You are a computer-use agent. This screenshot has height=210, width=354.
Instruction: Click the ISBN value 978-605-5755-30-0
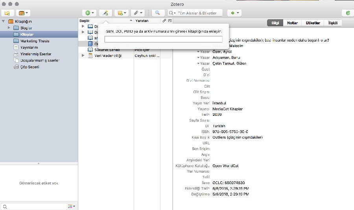point(230,132)
